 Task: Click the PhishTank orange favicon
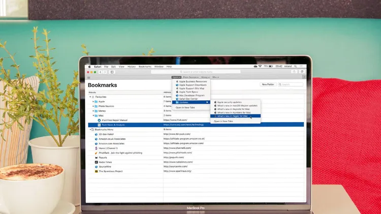[x=96, y=153]
